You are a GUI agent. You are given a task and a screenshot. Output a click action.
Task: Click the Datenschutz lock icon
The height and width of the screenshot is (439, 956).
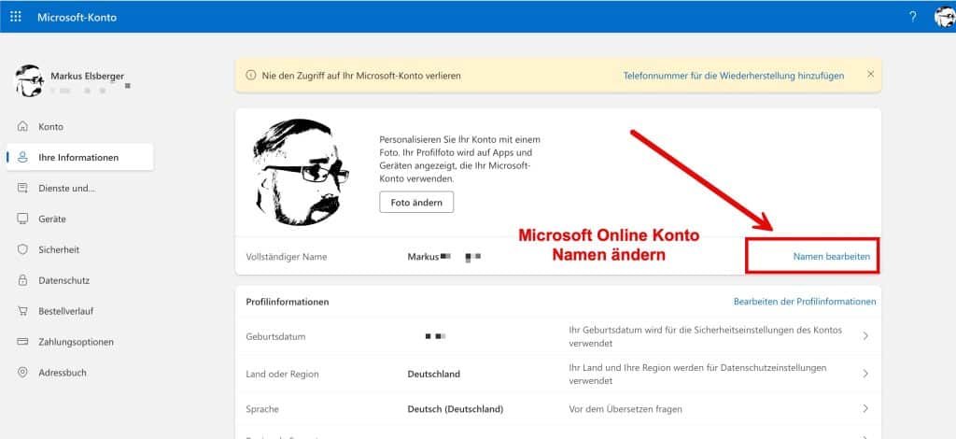click(x=22, y=280)
